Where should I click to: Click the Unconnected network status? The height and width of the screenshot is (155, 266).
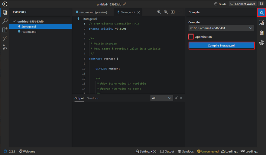pos(208,151)
